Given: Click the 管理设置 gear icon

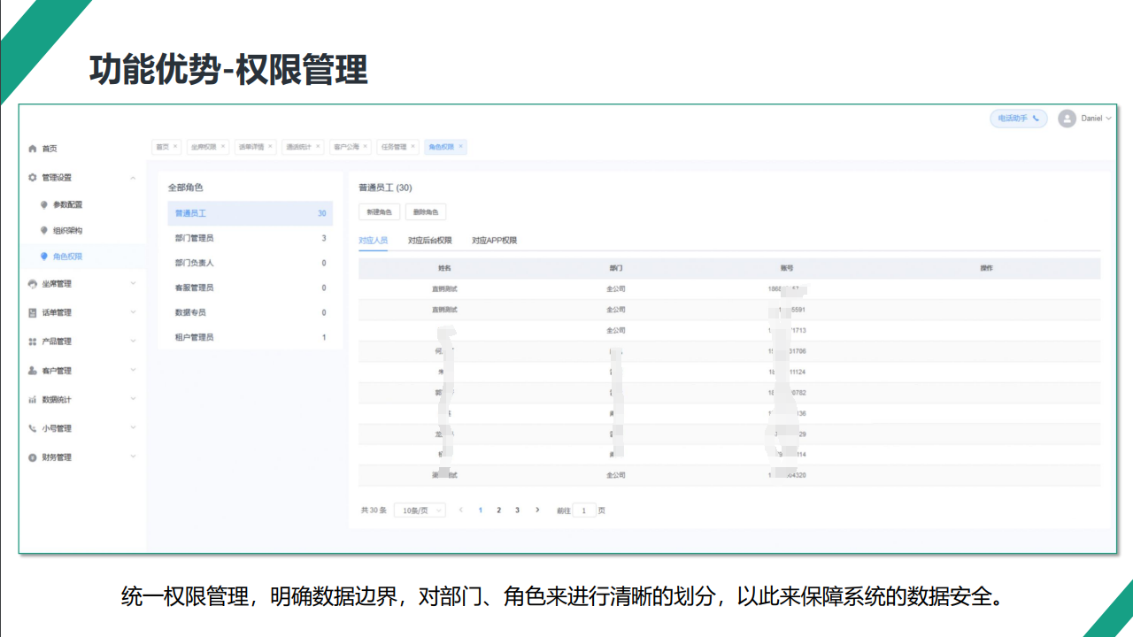Looking at the screenshot, I should click(33, 178).
